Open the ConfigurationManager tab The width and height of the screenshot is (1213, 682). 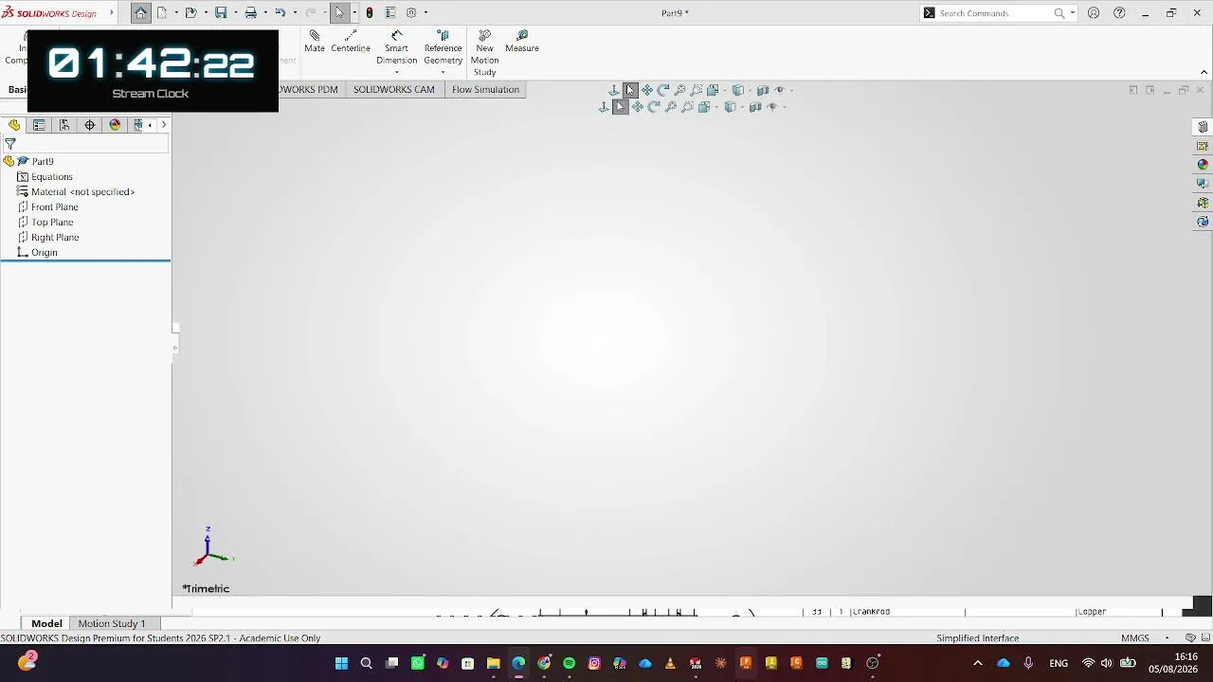pos(64,125)
